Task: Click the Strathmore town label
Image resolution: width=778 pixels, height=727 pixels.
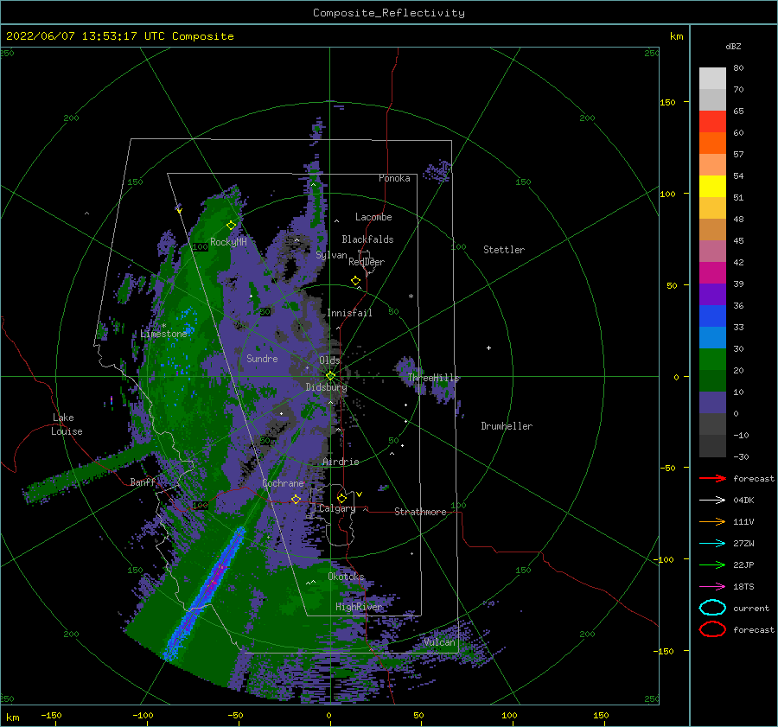Action: 420,512
